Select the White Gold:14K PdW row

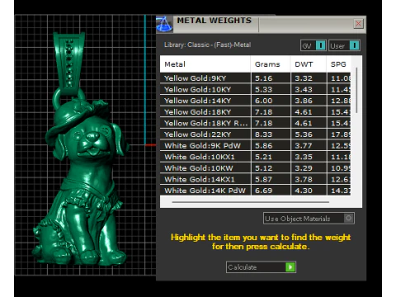point(255,191)
